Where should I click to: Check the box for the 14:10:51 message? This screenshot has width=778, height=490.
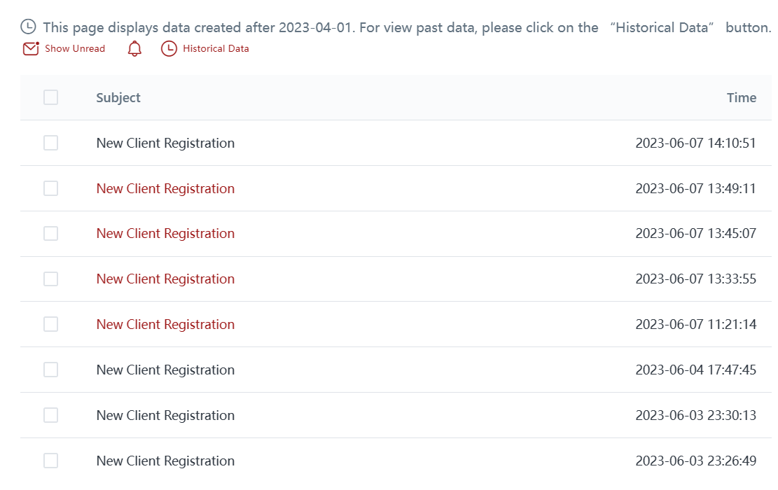50,143
